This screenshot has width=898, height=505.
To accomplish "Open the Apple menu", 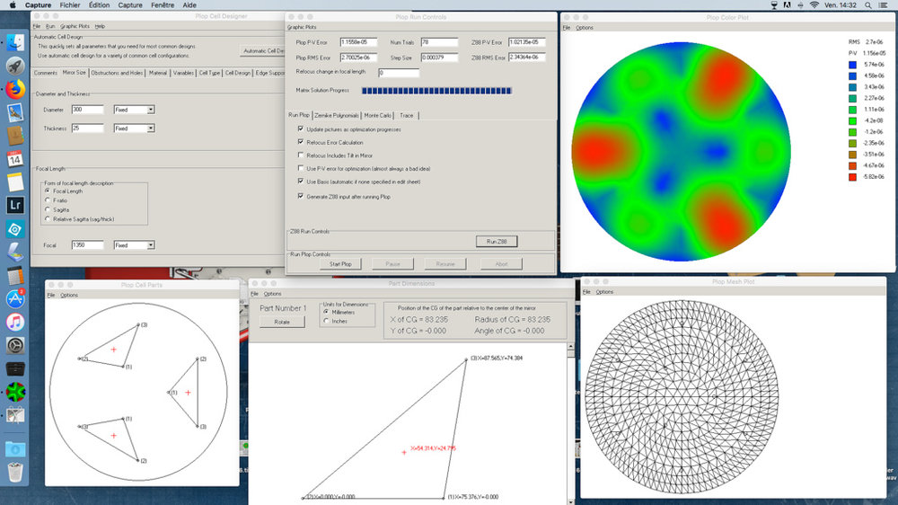I will point(13,5).
